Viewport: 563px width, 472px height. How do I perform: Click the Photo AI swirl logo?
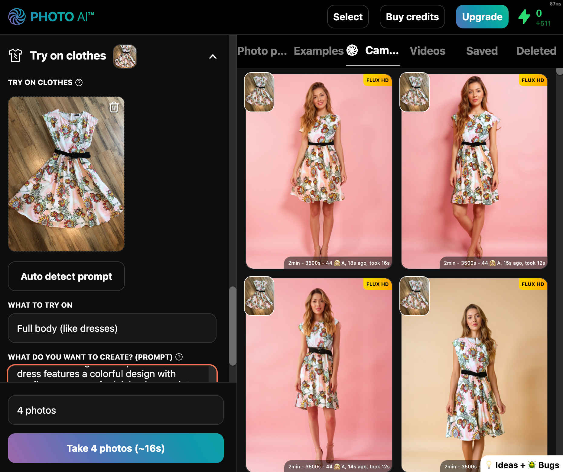[x=17, y=17]
